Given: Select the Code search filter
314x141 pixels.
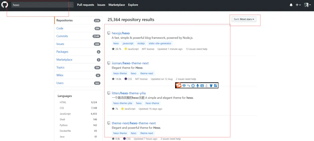Looking at the screenshot, I should click(78, 28).
